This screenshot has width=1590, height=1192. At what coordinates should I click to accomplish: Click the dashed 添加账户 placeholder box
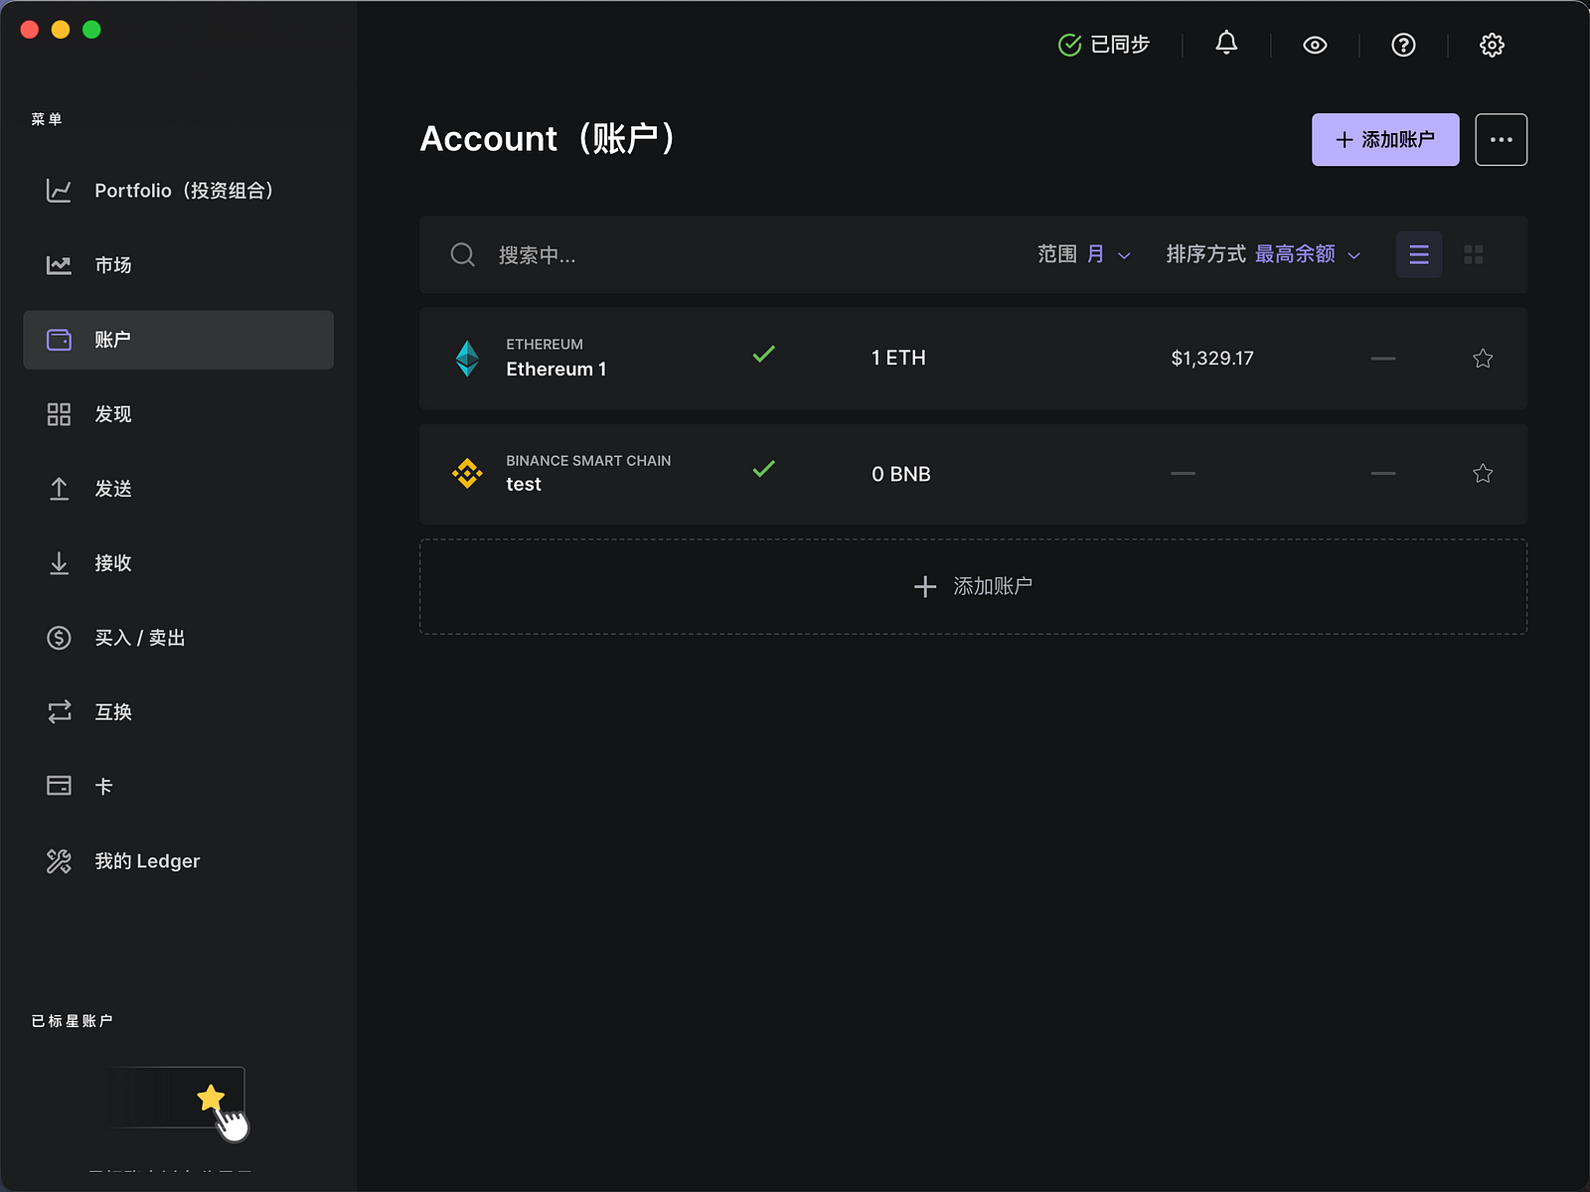pyautogui.click(x=973, y=587)
